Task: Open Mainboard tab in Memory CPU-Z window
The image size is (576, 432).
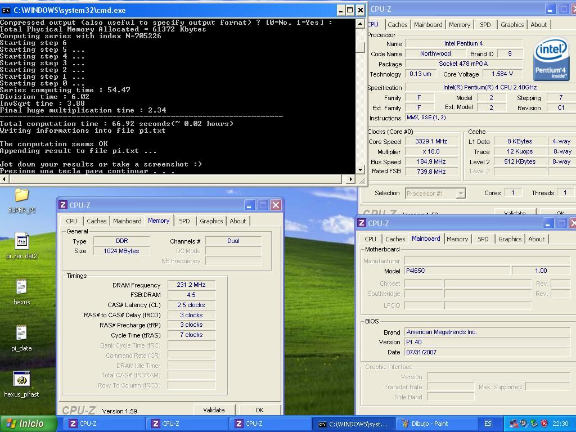Action: 127,220
